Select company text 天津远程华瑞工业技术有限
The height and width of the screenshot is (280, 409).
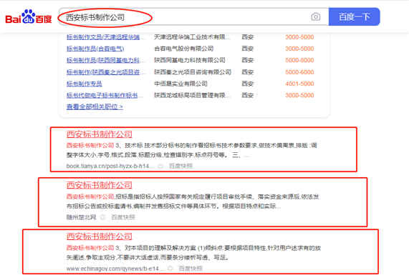point(192,37)
